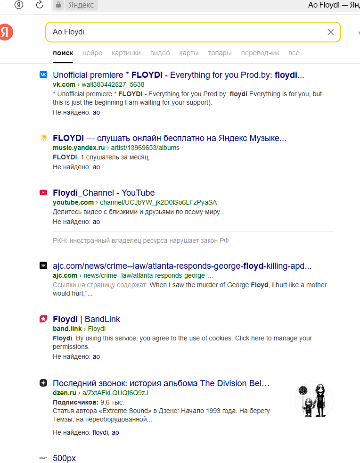
Task: Select the нейро tab
Action: tap(92, 53)
